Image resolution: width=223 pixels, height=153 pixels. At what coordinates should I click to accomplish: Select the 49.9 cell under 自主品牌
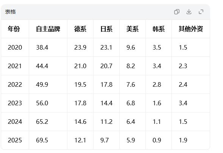pos(42,84)
